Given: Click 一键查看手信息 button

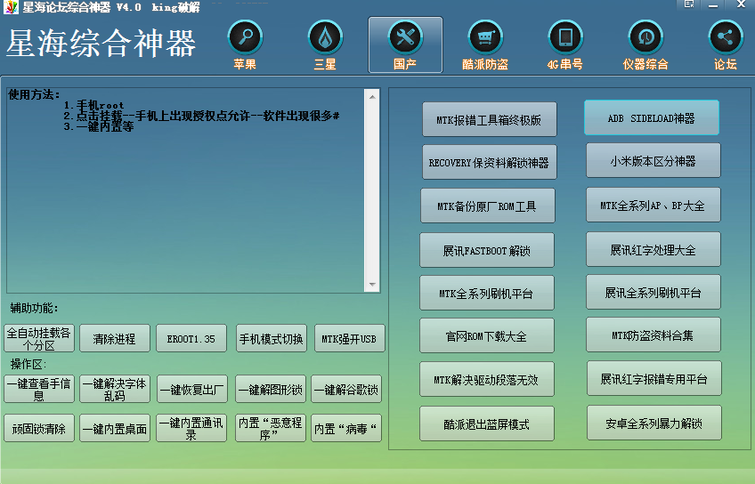Looking at the screenshot, I should coord(39,389).
